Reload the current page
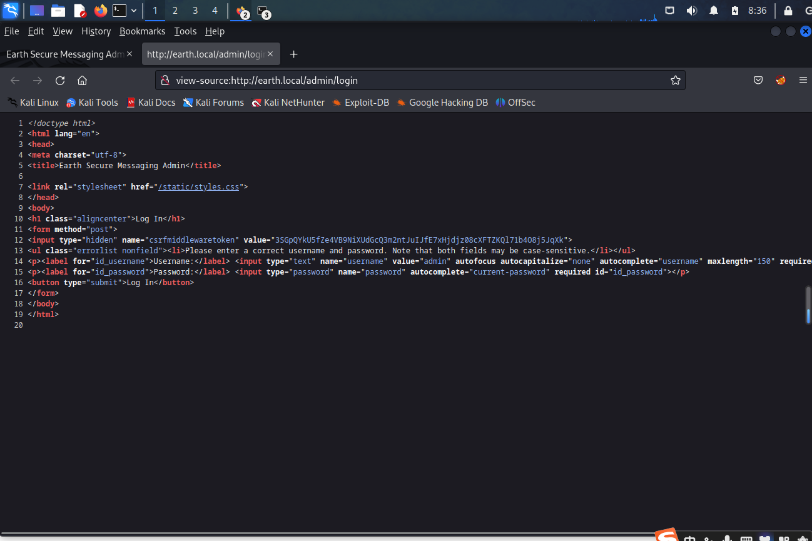 tap(60, 80)
